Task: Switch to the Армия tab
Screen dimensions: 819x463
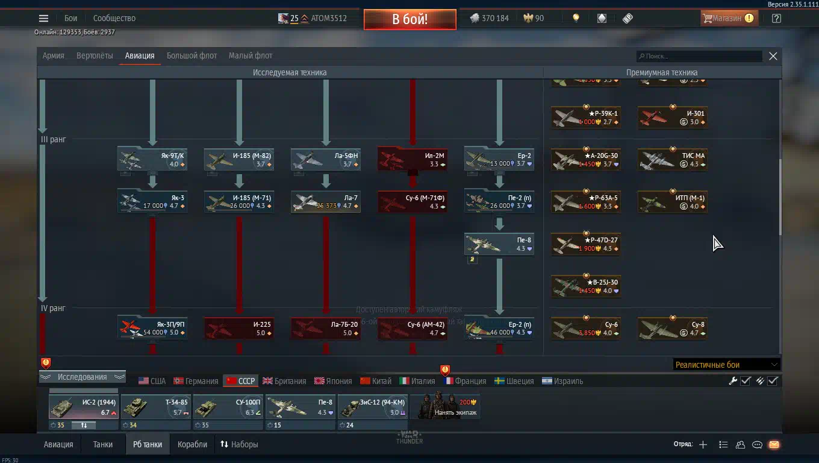Action: (x=53, y=55)
